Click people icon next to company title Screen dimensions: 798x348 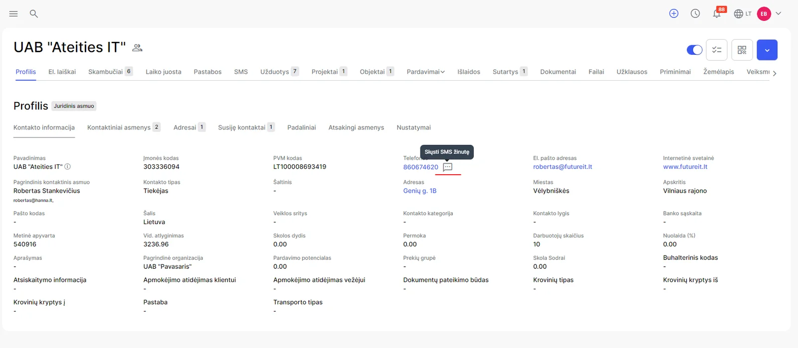[137, 48]
